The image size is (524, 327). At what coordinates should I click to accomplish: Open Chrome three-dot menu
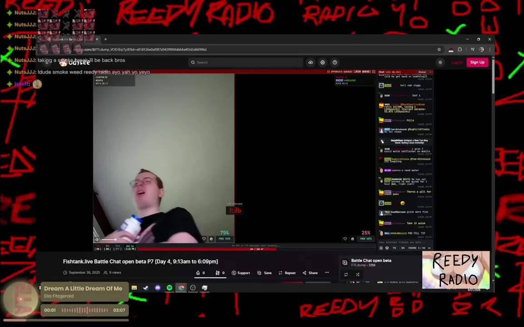pyautogui.click(x=490, y=50)
